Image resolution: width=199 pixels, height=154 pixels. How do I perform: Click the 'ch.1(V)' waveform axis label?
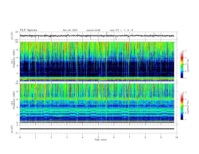point(12,36)
